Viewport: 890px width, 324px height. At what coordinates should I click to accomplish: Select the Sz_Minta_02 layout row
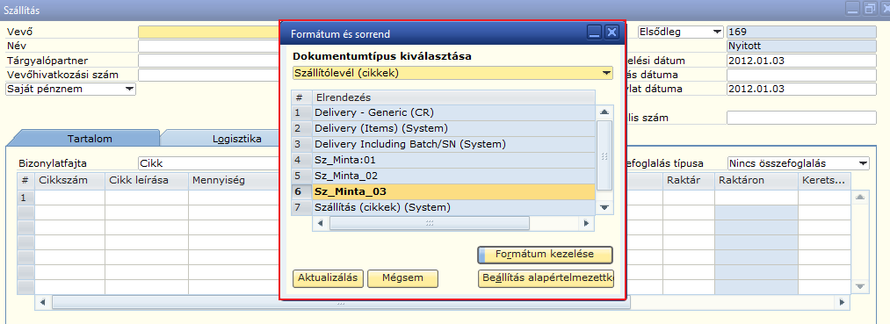coord(453,176)
